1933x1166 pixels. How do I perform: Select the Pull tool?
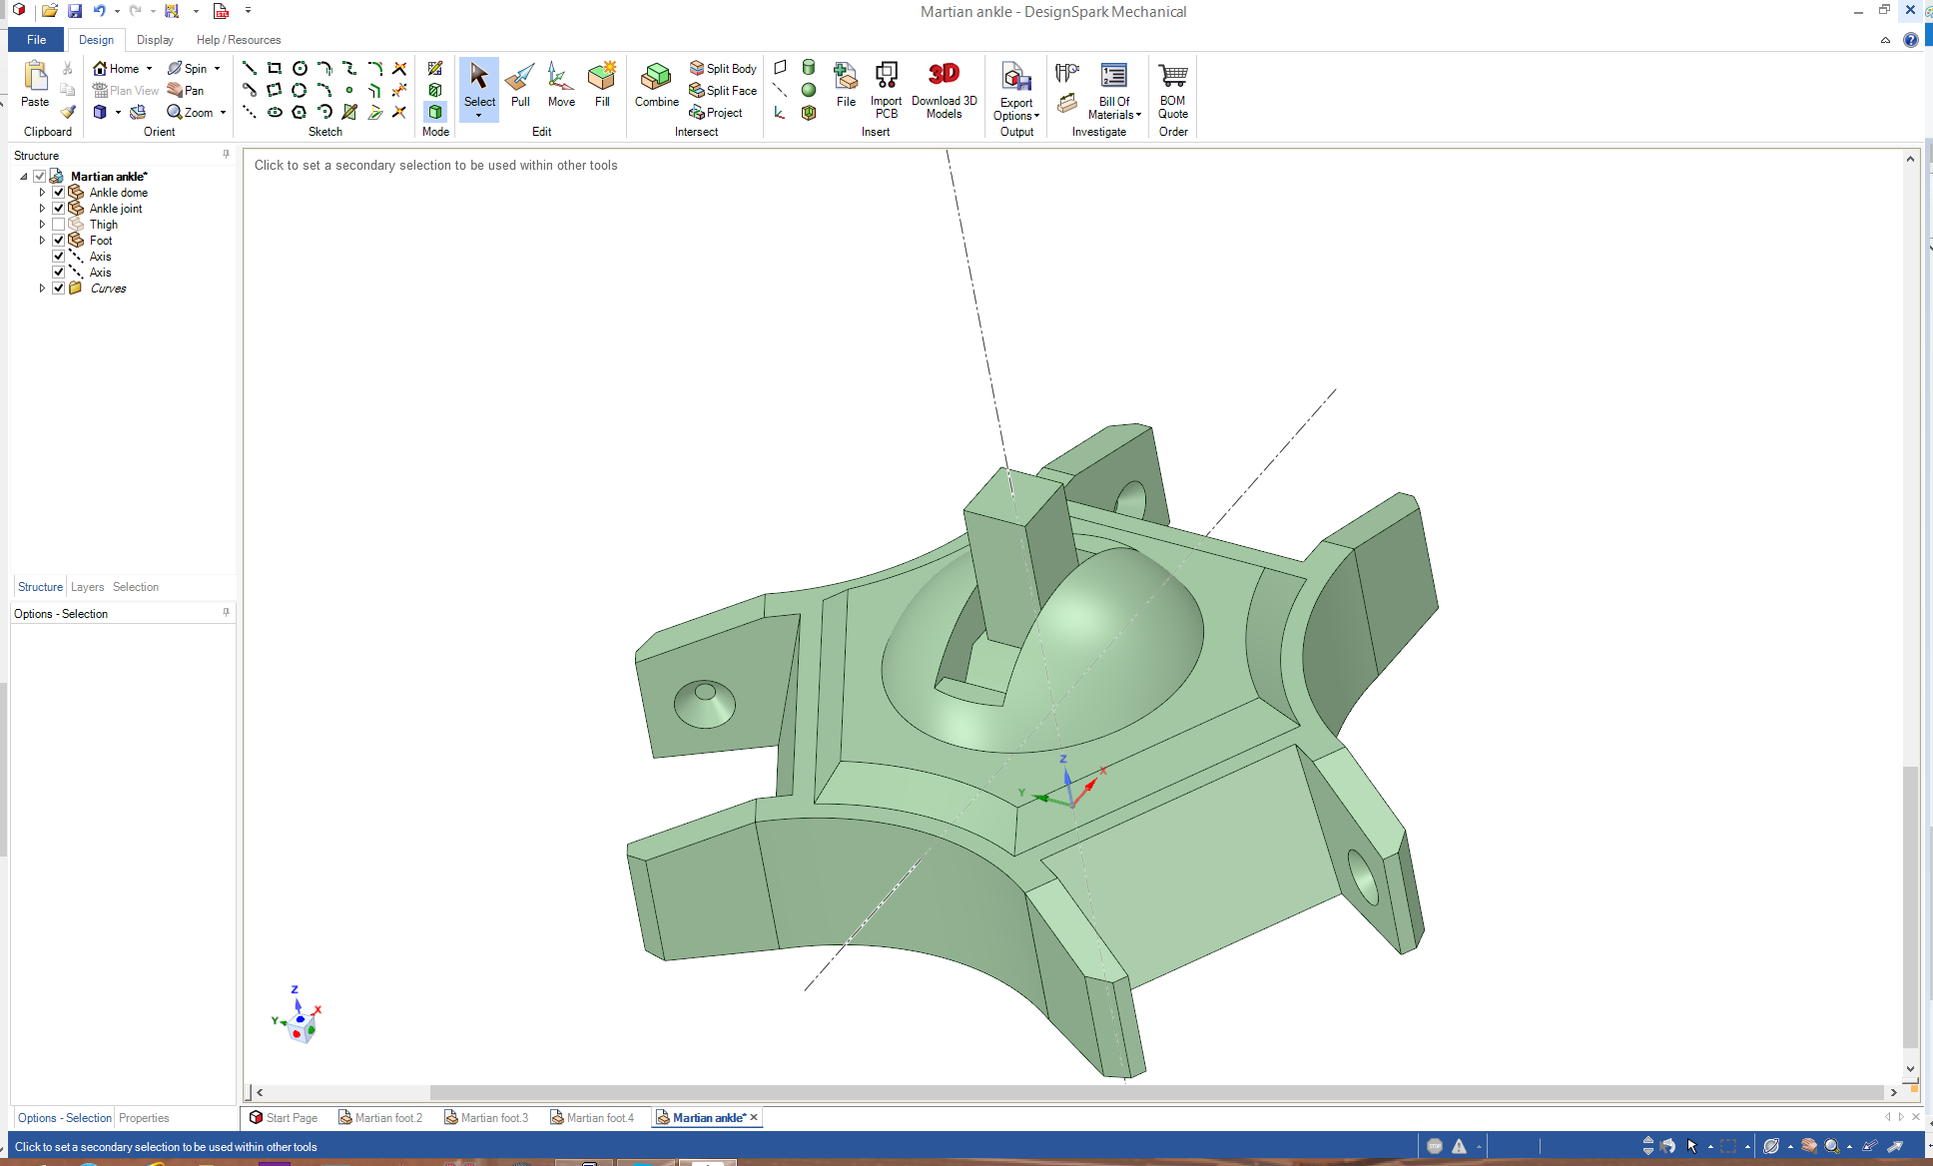pyautogui.click(x=519, y=85)
